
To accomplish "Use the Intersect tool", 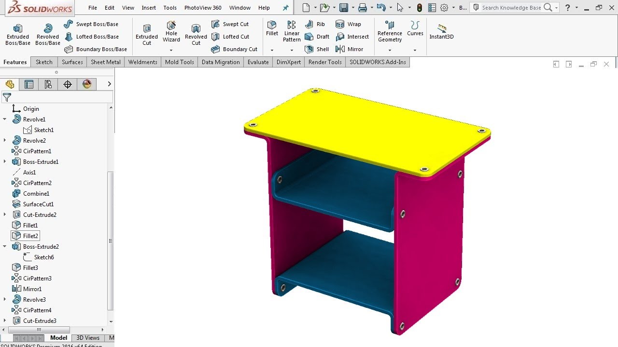I will [352, 37].
